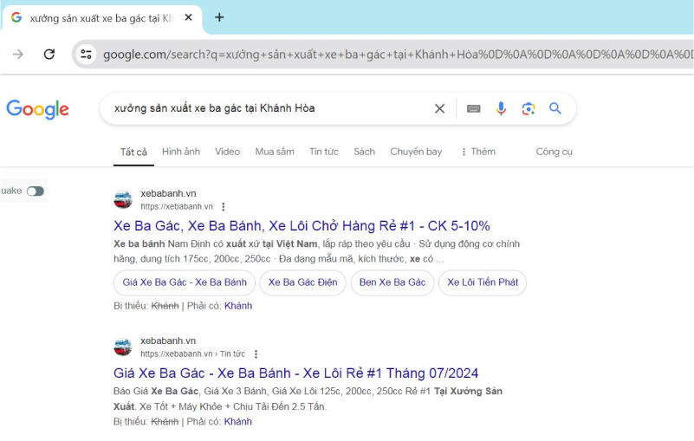Open the Chuyến bay tab
The height and width of the screenshot is (441, 694).
point(416,152)
